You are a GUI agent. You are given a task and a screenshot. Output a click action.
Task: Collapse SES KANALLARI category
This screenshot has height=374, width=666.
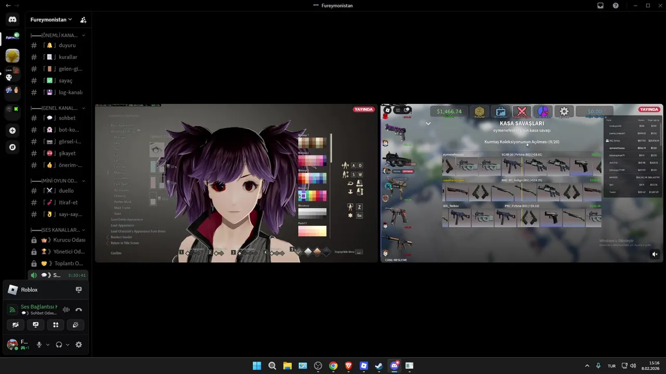pyautogui.click(x=57, y=230)
